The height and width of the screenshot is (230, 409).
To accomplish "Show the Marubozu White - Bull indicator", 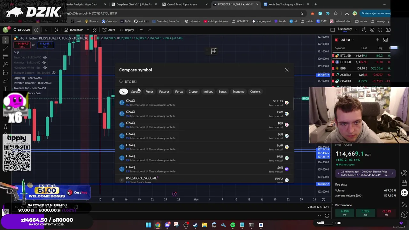I will [x=44, y=67].
